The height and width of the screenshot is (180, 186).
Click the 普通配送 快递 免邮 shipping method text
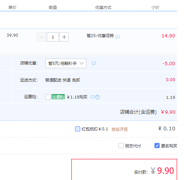62,80
